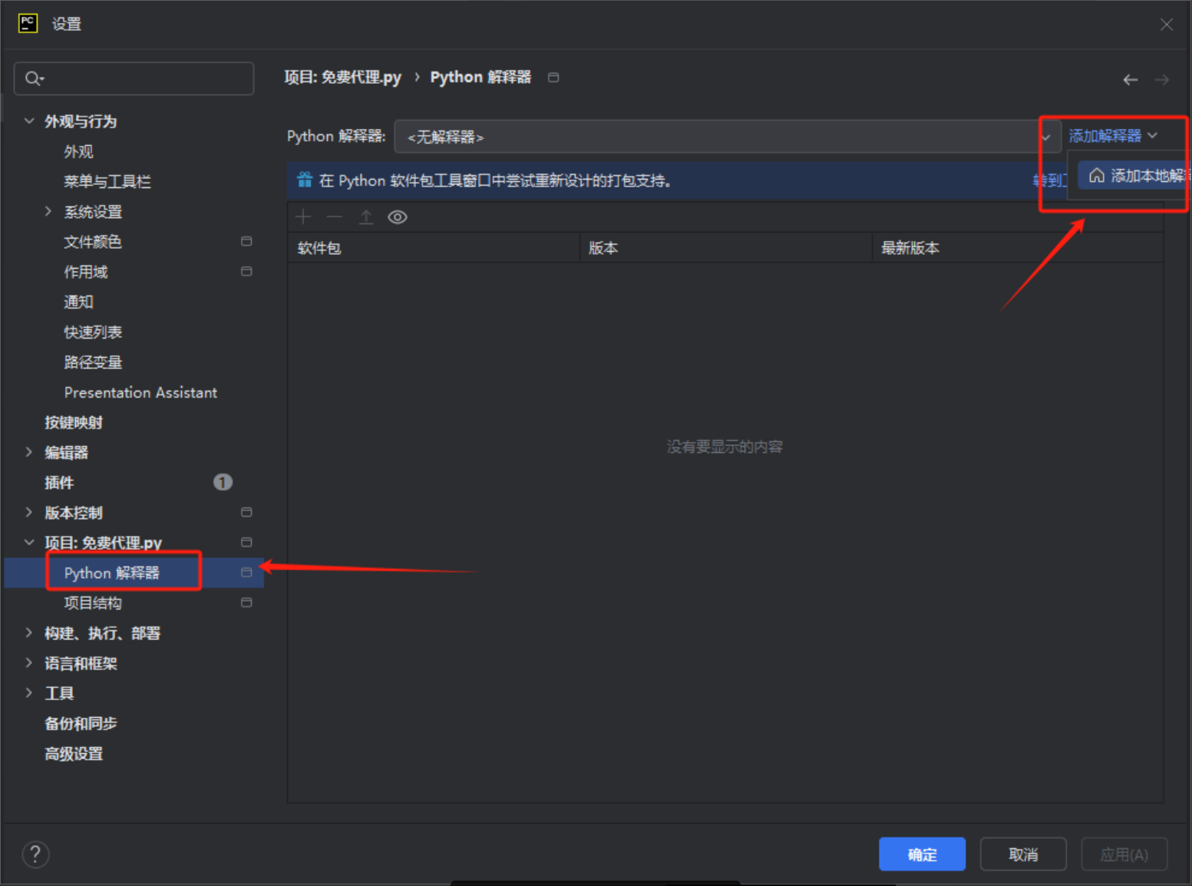
Task: Click the add package plus icon
Action: coord(303,217)
